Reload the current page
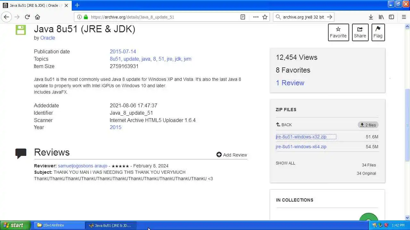Viewport: 410px width, 230px height. tap(27, 17)
